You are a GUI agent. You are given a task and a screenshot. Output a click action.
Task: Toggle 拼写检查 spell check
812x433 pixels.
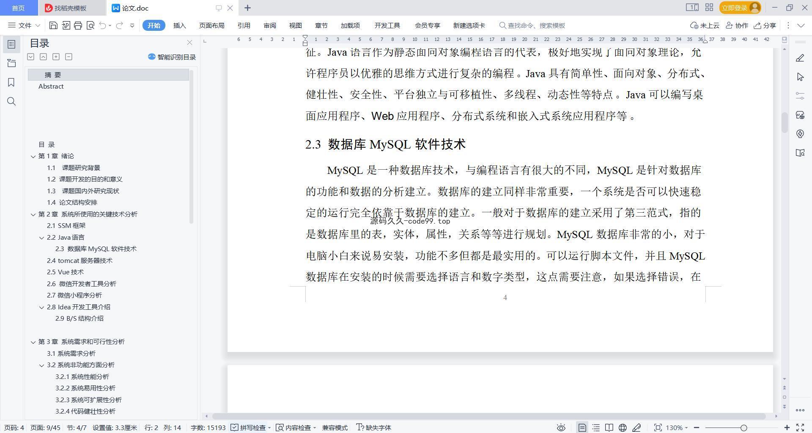250,428
